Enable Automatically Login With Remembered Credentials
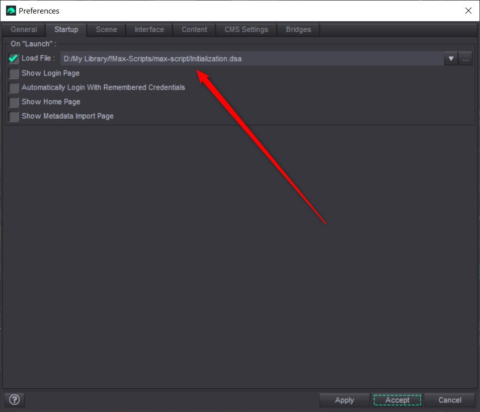The height and width of the screenshot is (412, 480). click(x=14, y=88)
